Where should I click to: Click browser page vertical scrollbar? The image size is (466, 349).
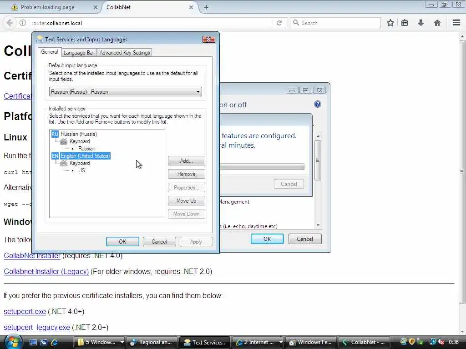coord(462,172)
